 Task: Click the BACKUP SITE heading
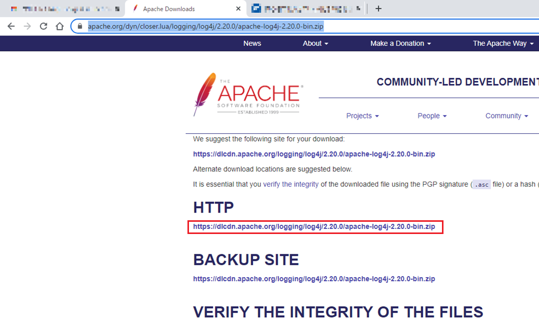246,259
